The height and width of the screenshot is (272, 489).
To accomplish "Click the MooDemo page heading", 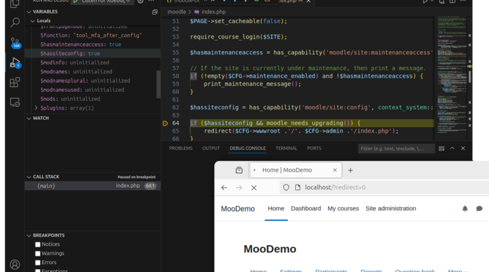I will 270,249.
